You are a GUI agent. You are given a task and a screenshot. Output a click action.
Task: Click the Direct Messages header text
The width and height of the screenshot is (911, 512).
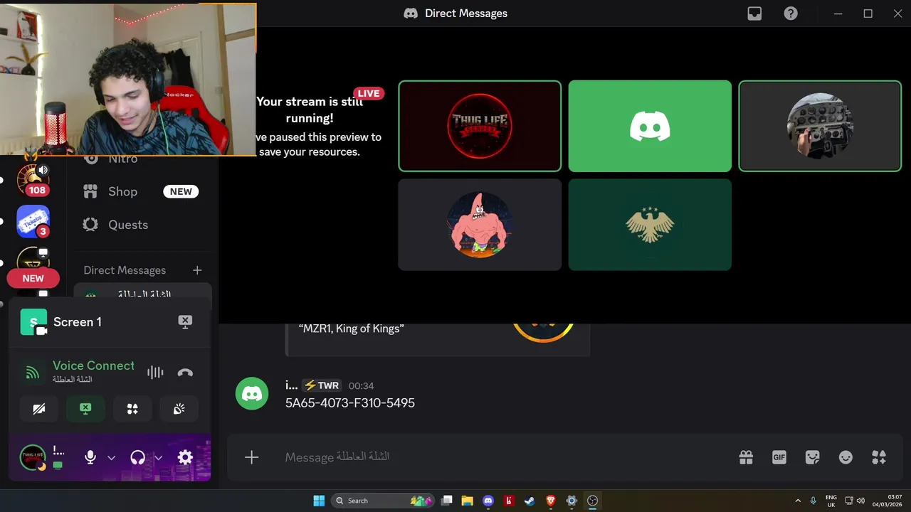tap(125, 270)
